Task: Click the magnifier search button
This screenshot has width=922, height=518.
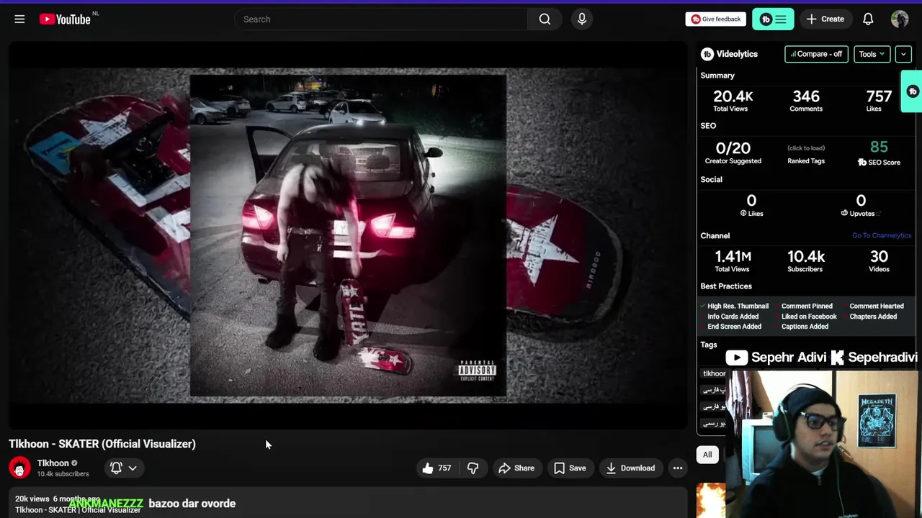Action: pos(545,19)
